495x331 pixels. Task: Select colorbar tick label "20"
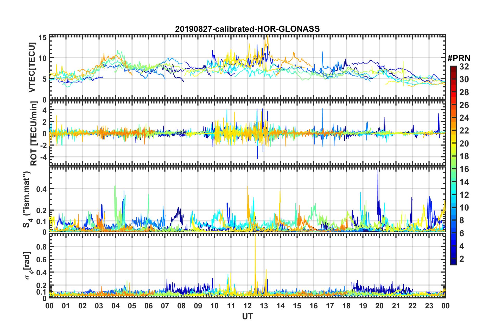point(464,144)
